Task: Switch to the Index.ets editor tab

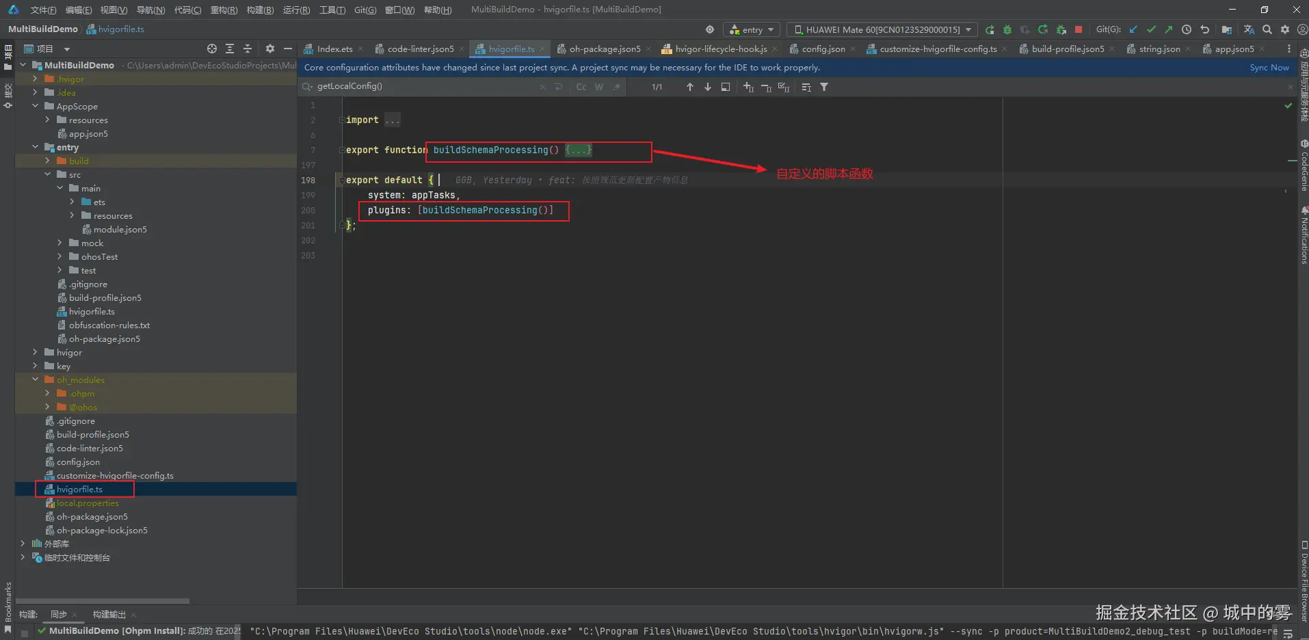Action: (334, 49)
